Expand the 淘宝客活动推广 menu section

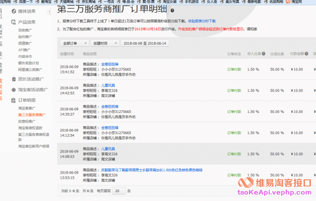click(x=33, y=90)
